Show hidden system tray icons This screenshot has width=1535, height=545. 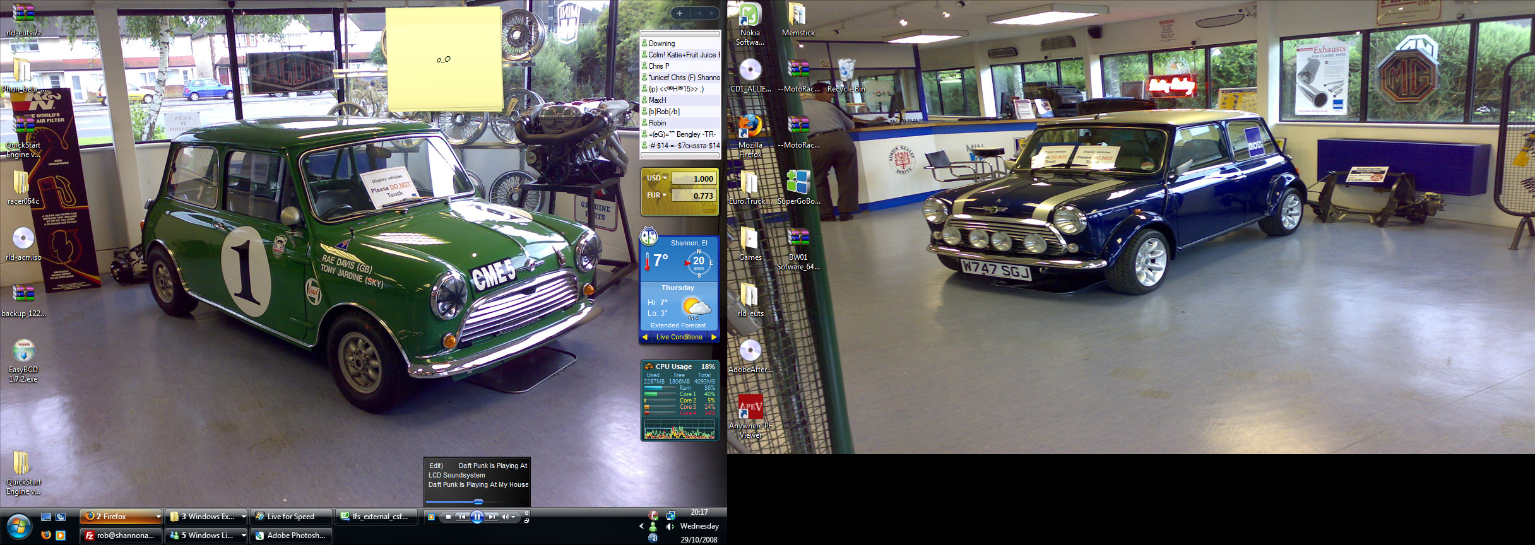coord(641,526)
